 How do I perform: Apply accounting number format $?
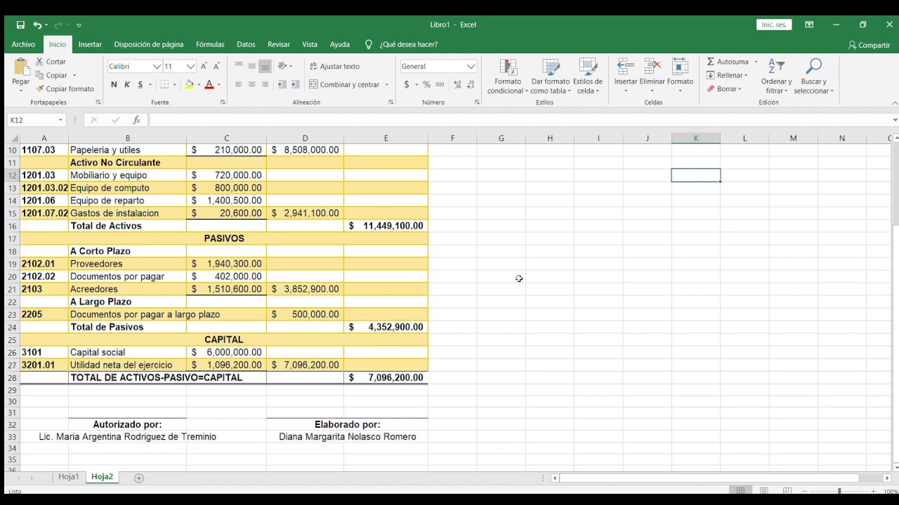(407, 85)
